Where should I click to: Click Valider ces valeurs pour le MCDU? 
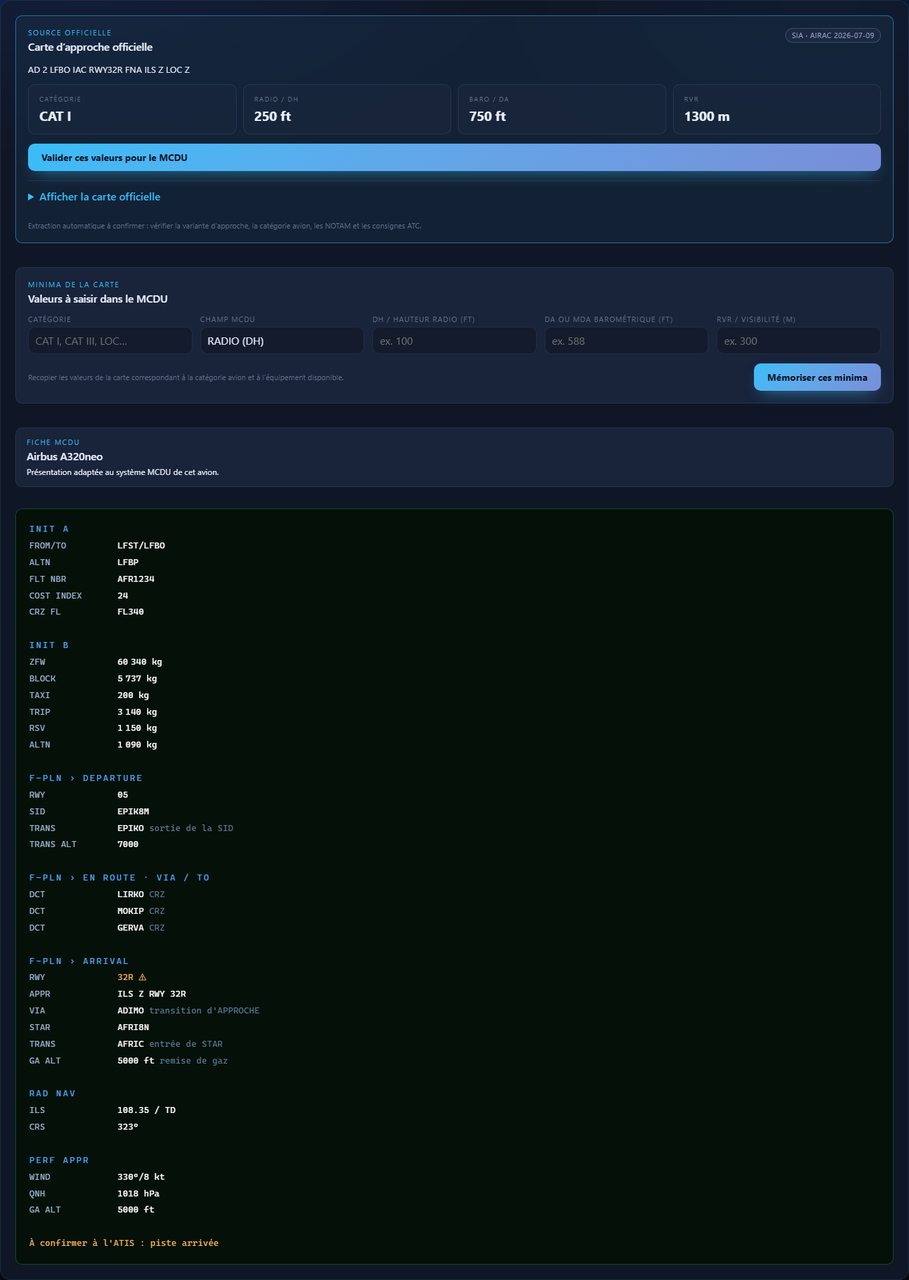pos(454,158)
